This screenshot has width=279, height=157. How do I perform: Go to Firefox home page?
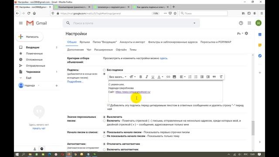click(x=34, y=14)
